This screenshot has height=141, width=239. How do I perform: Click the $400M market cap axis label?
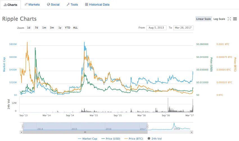pyautogui.click(x=13, y=70)
